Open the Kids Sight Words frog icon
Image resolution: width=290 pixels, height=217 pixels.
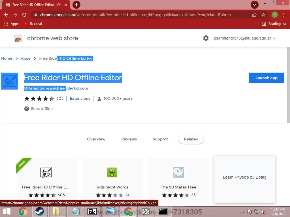(112, 172)
